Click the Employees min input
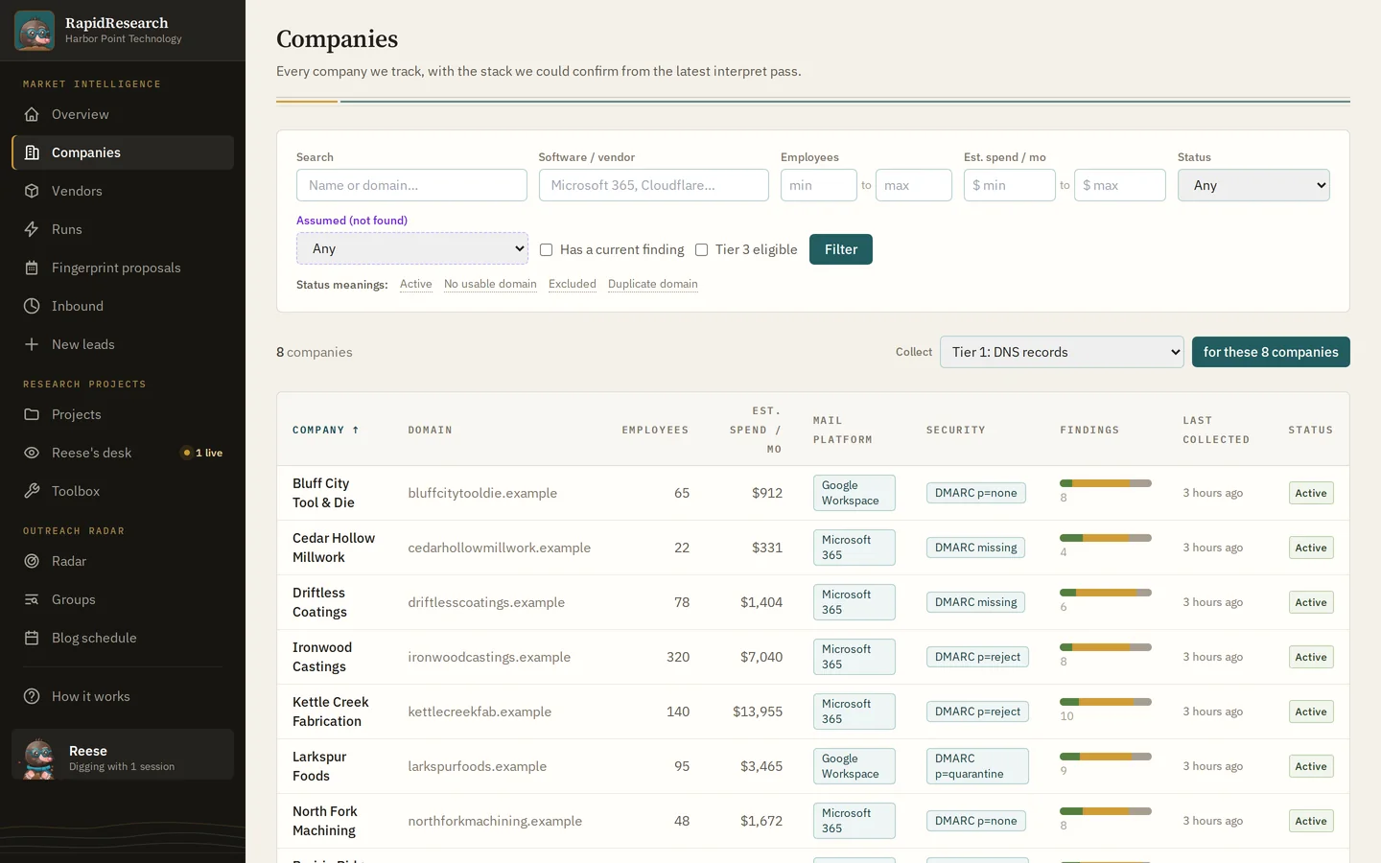Image resolution: width=1381 pixels, height=863 pixels. point(819,185)
